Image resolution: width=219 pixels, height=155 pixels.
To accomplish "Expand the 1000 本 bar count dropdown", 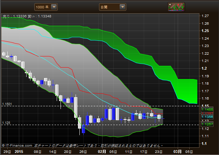I will coord(46,7).
